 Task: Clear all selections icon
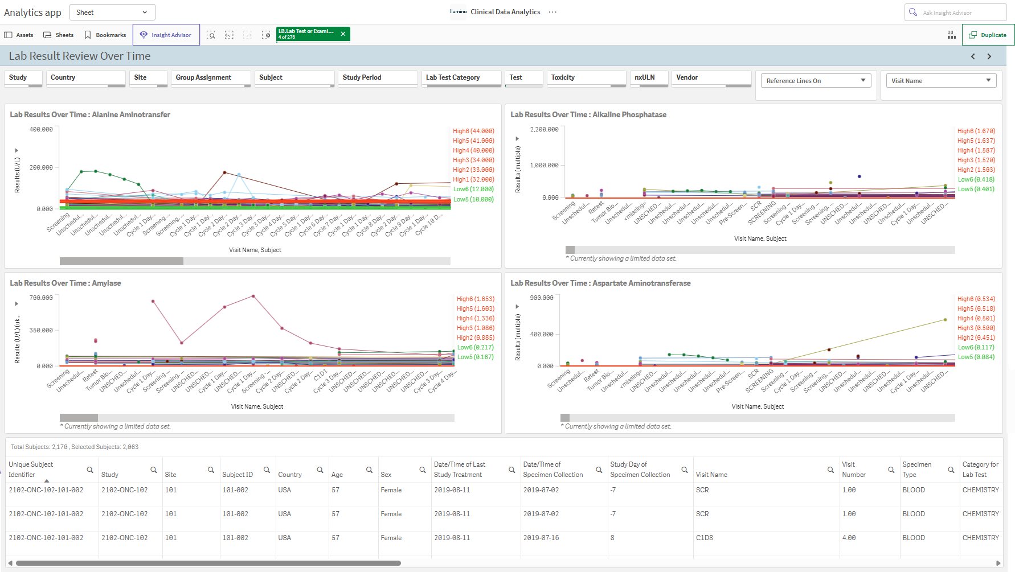click(x=266, y=35)
